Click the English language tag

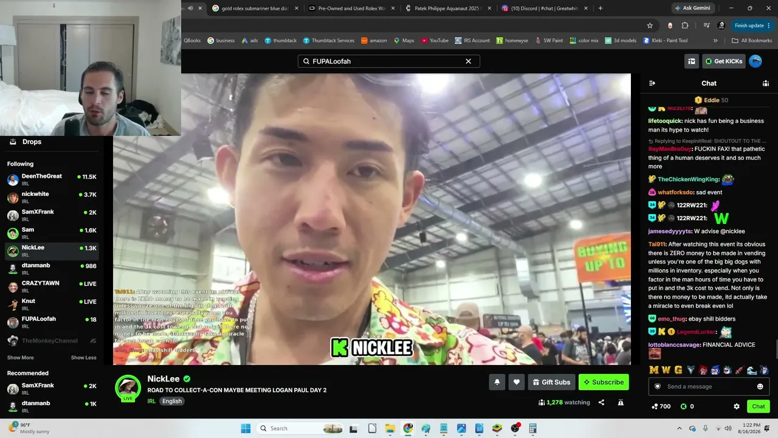pos(172,401)
